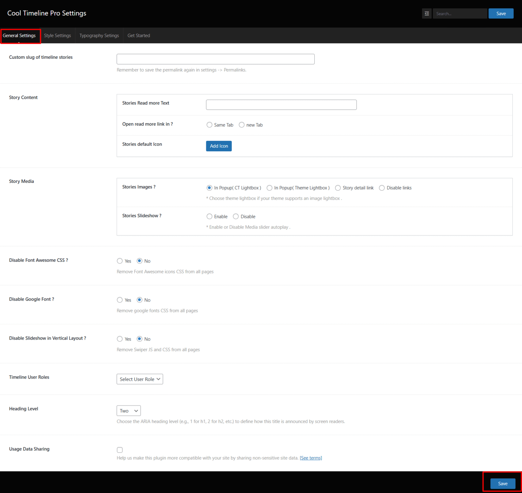Viewport: 522px width, 493px height.
Task: Open the [See terms] link
Action: click(311, 458)
